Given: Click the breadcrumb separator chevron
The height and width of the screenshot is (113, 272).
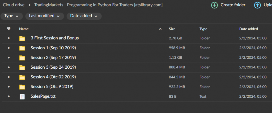Looking at the screenshot, I should [x=29, y=5].
